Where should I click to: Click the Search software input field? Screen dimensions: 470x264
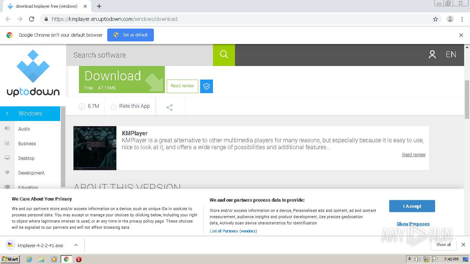pyautogui.click(x=140, y=55)
